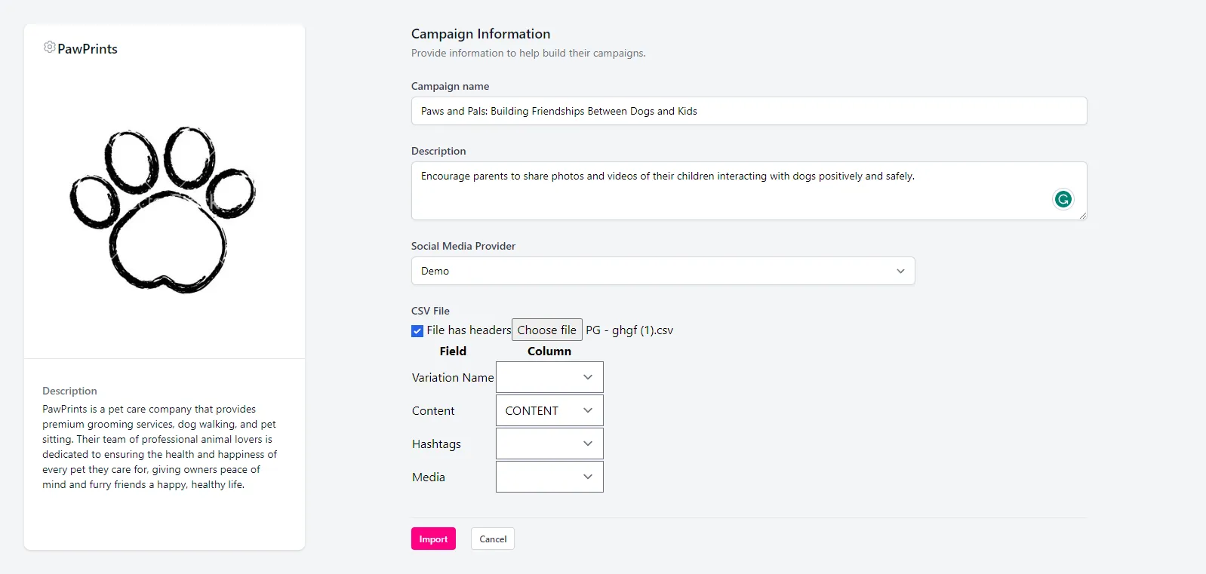
Task: Click the File has headers label
Action: coord(469,330)
